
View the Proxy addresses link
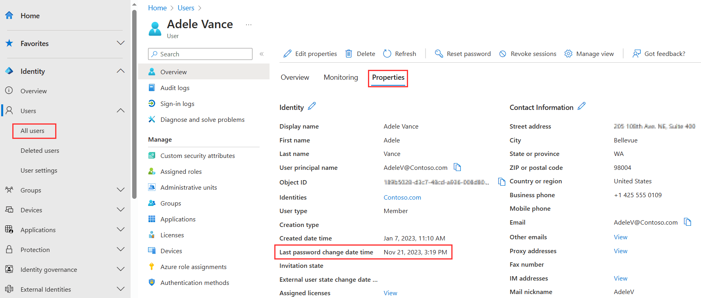pos(620,251)
